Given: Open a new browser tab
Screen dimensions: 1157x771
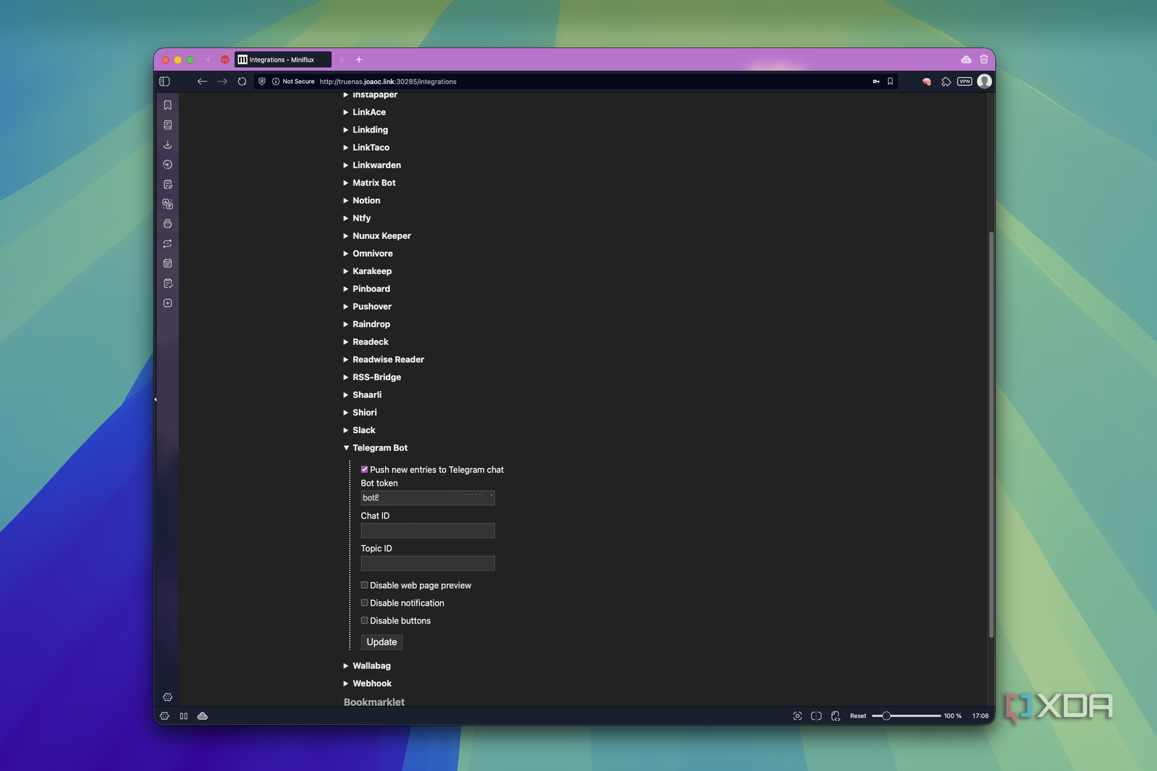Looking at the screenshot, I should click(359, 59).
